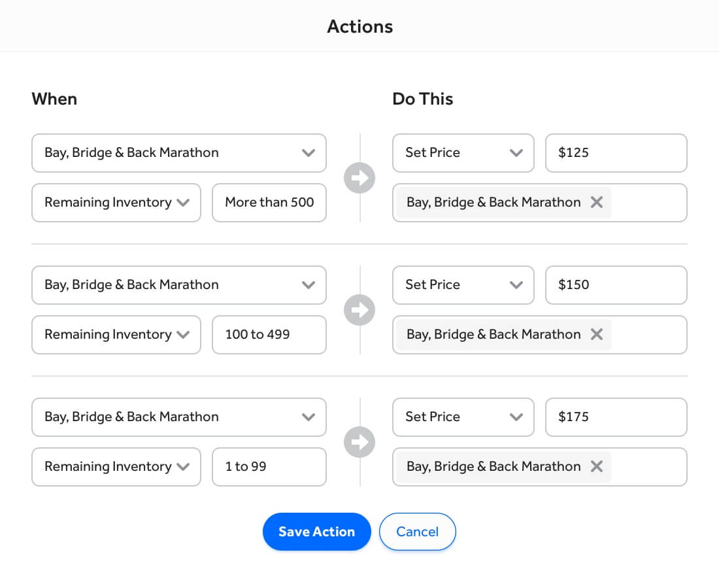Click the arrow icon between the first rule's When and Do This
The height and width of the screenshot is (582, 719).
pyautogui.click(x=359, y=178)
